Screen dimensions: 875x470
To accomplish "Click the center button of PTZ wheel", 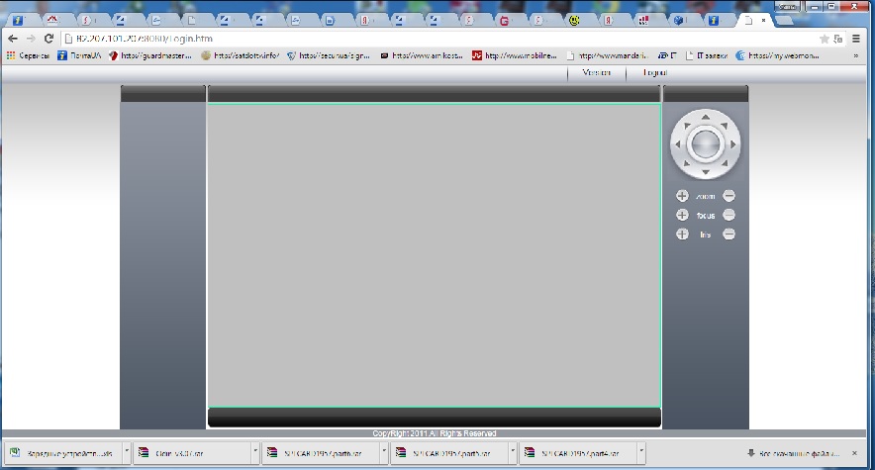I will [706, 144].
